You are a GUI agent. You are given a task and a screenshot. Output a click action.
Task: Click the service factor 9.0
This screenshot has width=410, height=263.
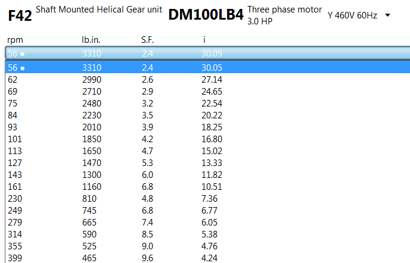click(147, 246)
